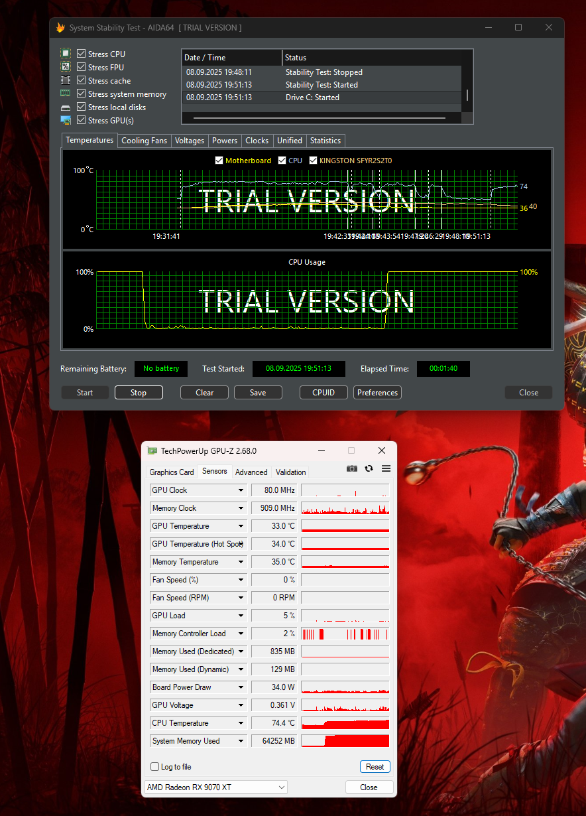Image resolution: width=586 pixels, height=816 pixels.
Task: Click the 74.4 °C CPU Temperature value
Action: (274, 723)
